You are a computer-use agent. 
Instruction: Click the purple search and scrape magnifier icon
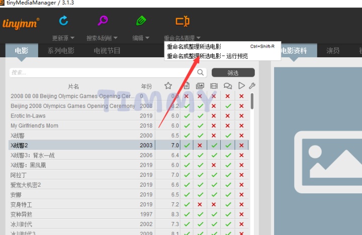click(103, 21)
